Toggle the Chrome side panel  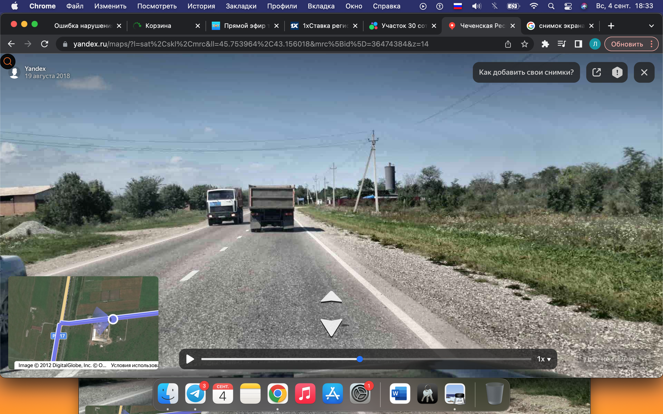point(578,44)
